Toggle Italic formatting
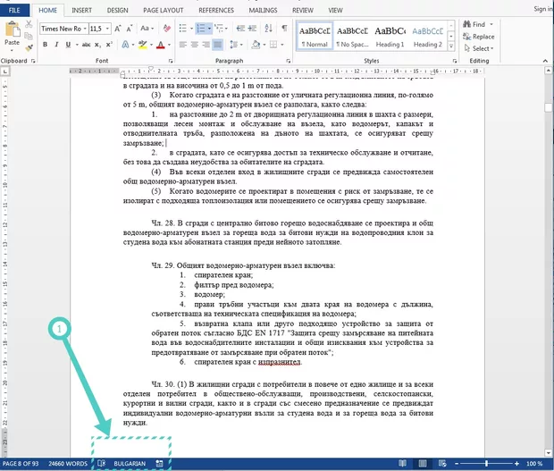Viewport: 554px width, 471px height. pos(58,44)
